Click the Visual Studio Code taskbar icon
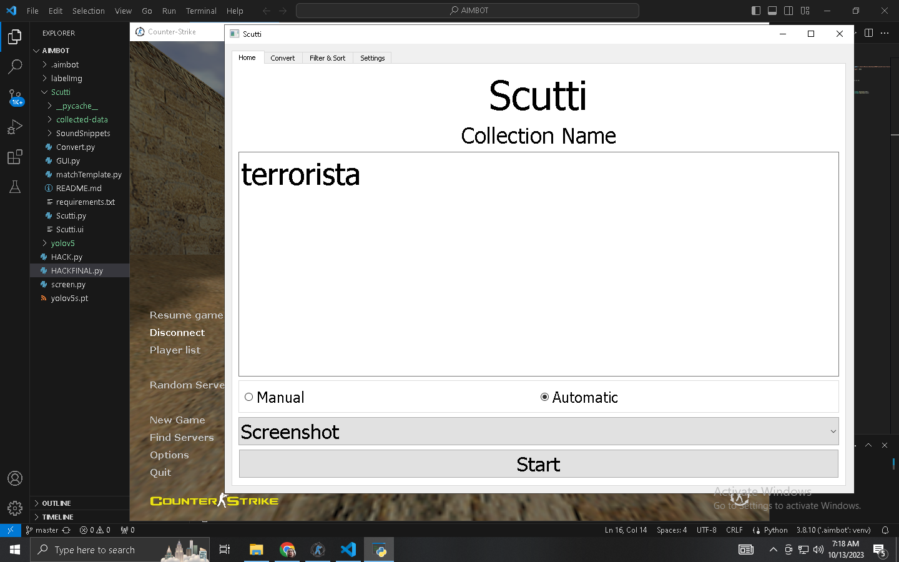Viewport: 899px width, 562px height. (x=348, y=550)
